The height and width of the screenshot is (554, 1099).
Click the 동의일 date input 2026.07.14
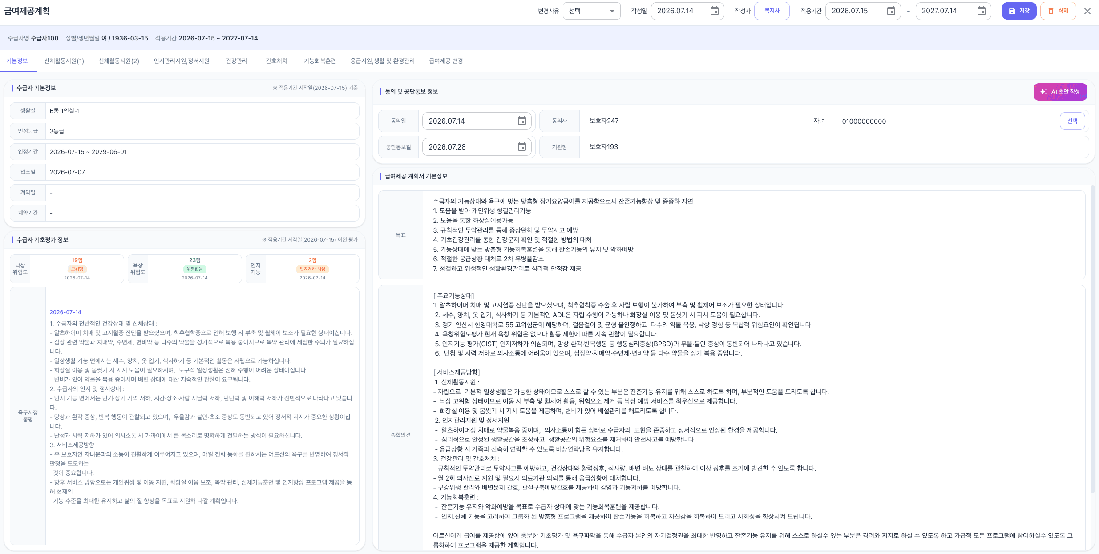point(477,121)
